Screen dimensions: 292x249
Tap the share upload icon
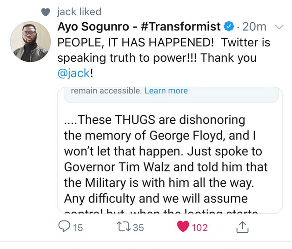click(x=242, y=227)
